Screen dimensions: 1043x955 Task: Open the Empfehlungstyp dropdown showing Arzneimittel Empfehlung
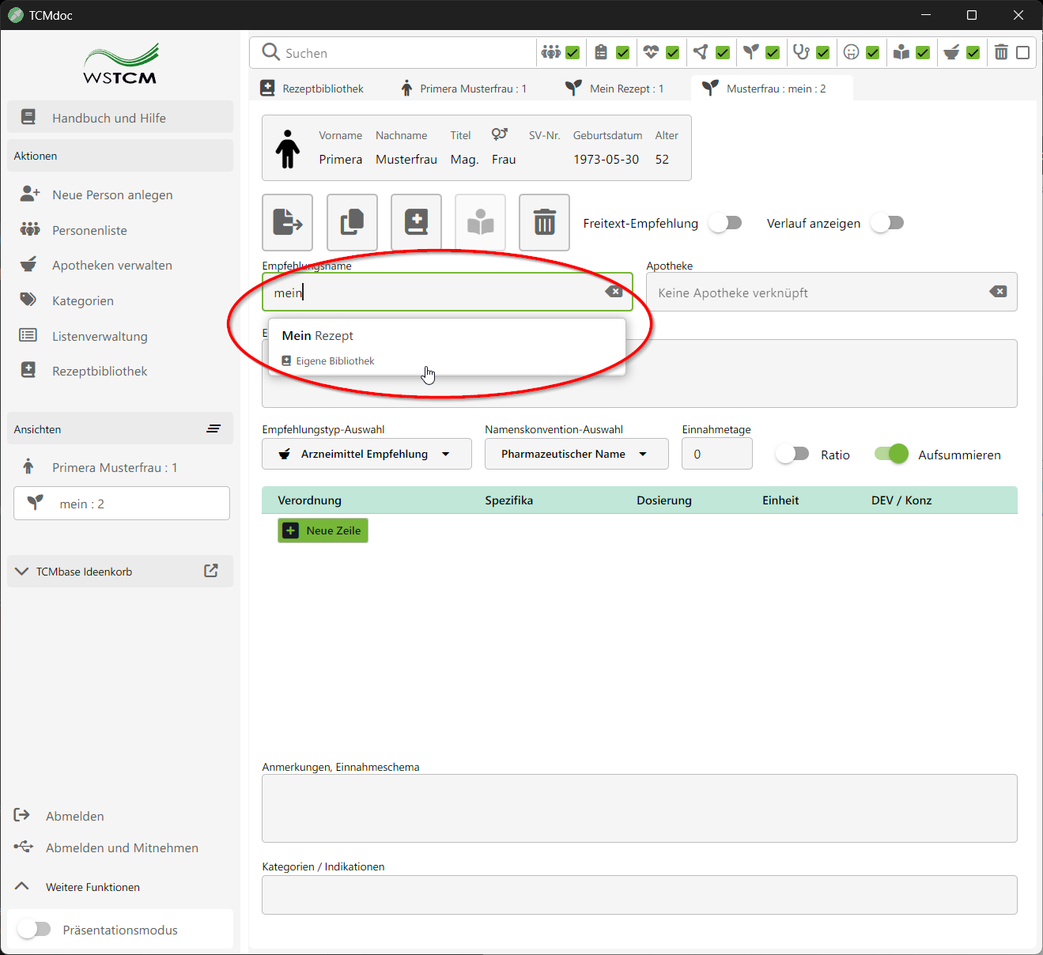366,454
